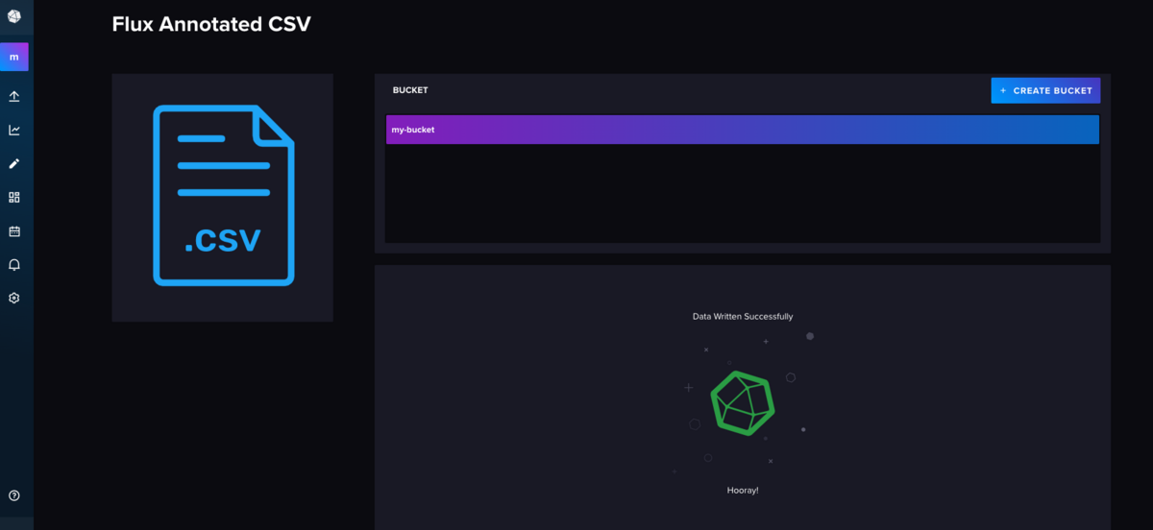Click the "BUCKET" panel label
Viewport: 1153px width, 530px height.
(x=410, y=90)
